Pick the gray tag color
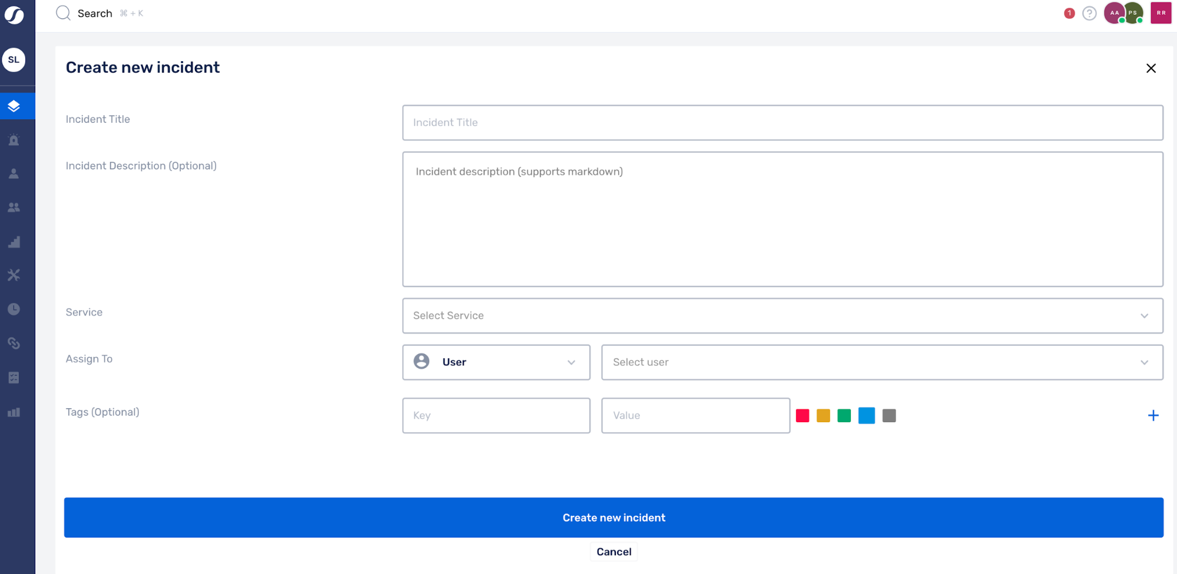 coord(889,416)
